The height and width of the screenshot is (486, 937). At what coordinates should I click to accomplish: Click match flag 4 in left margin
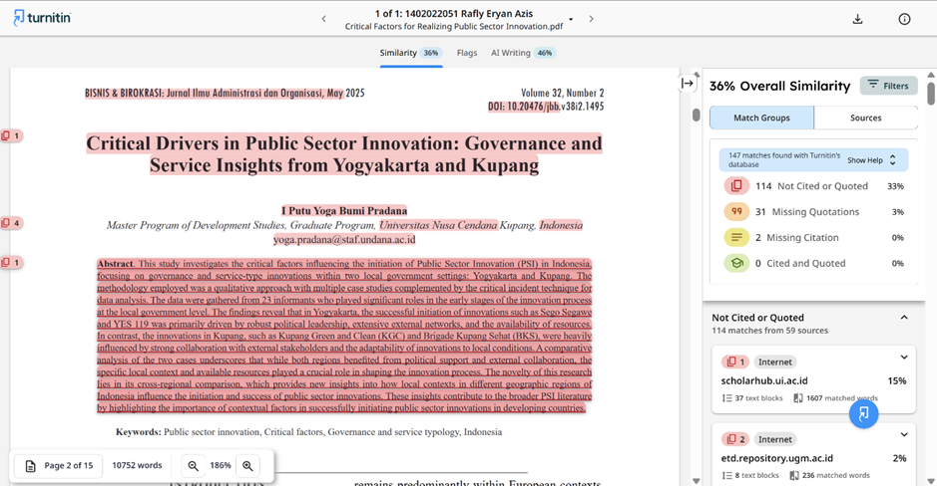pyautogui.click(x=11, y=223)
